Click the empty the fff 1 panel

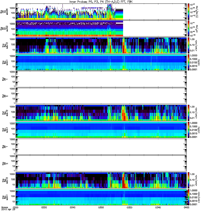tap(101, 146)
